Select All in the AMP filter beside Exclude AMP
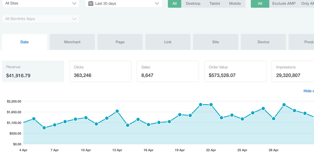 260,3
